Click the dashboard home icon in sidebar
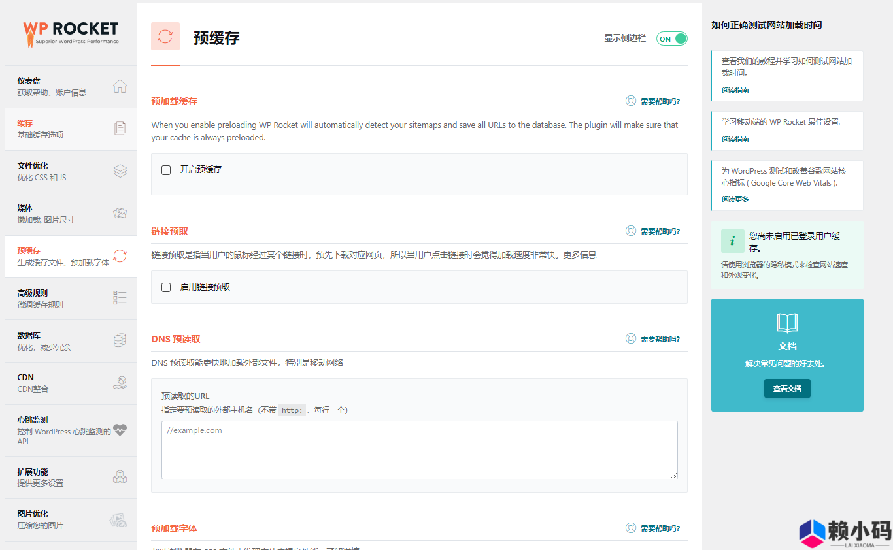Image resolution: width=893 pixels, height=550 pixels. tap(120, 86)
